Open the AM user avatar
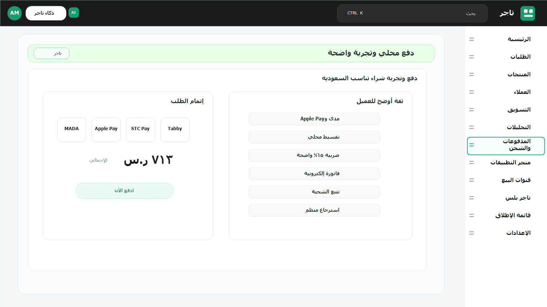Viewport: 547px width, 307px height. click(14, 13)
